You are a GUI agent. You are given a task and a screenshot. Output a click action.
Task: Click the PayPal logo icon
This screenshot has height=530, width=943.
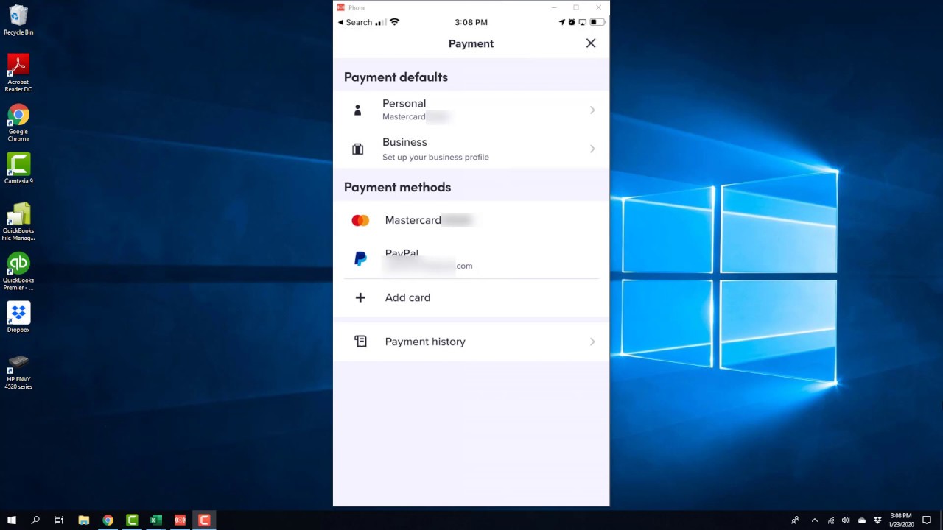[x=360, y=259]
